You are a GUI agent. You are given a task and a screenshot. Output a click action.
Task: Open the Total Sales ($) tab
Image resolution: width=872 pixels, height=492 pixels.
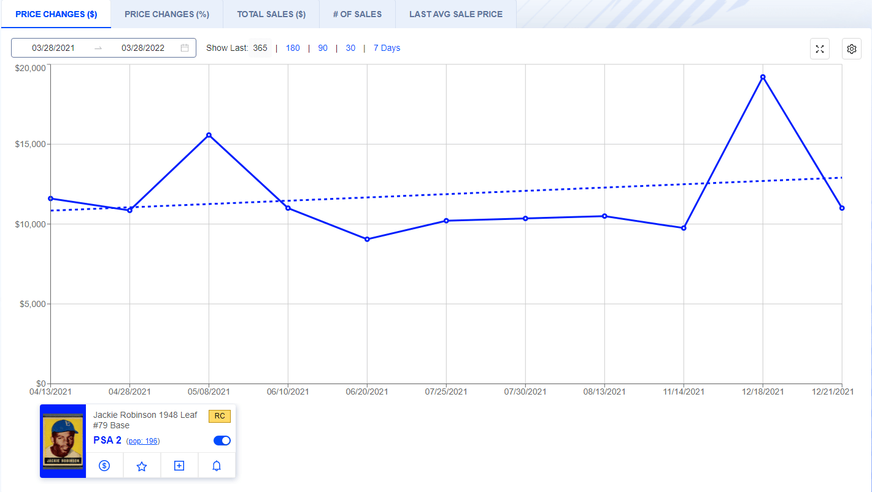click(x=271, y=14)
